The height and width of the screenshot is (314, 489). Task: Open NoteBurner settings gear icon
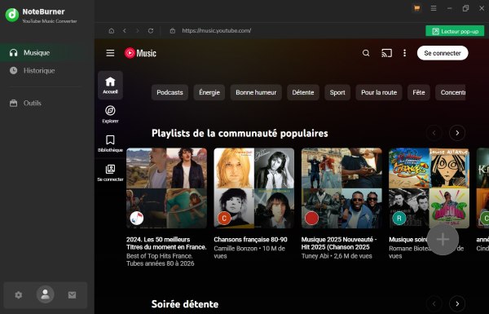pos(19,294)
